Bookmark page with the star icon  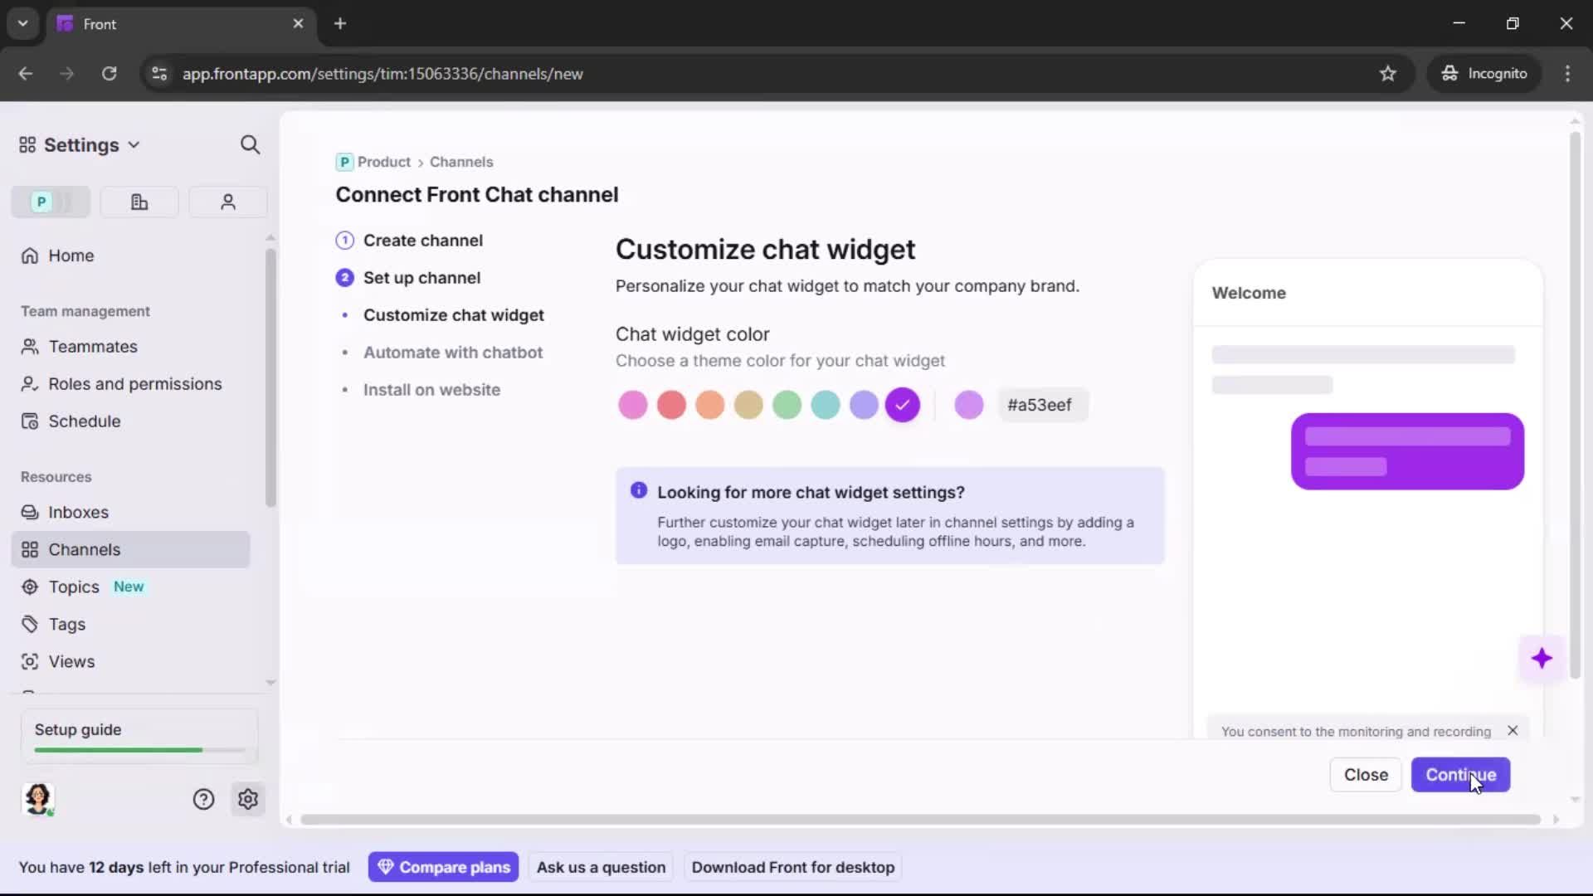[x=1387, y=74]
